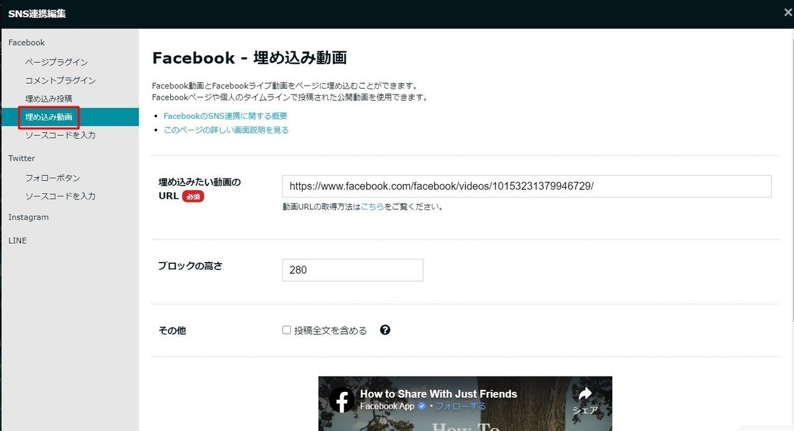Select the Instagram category in sidebar

pos(29,217)
